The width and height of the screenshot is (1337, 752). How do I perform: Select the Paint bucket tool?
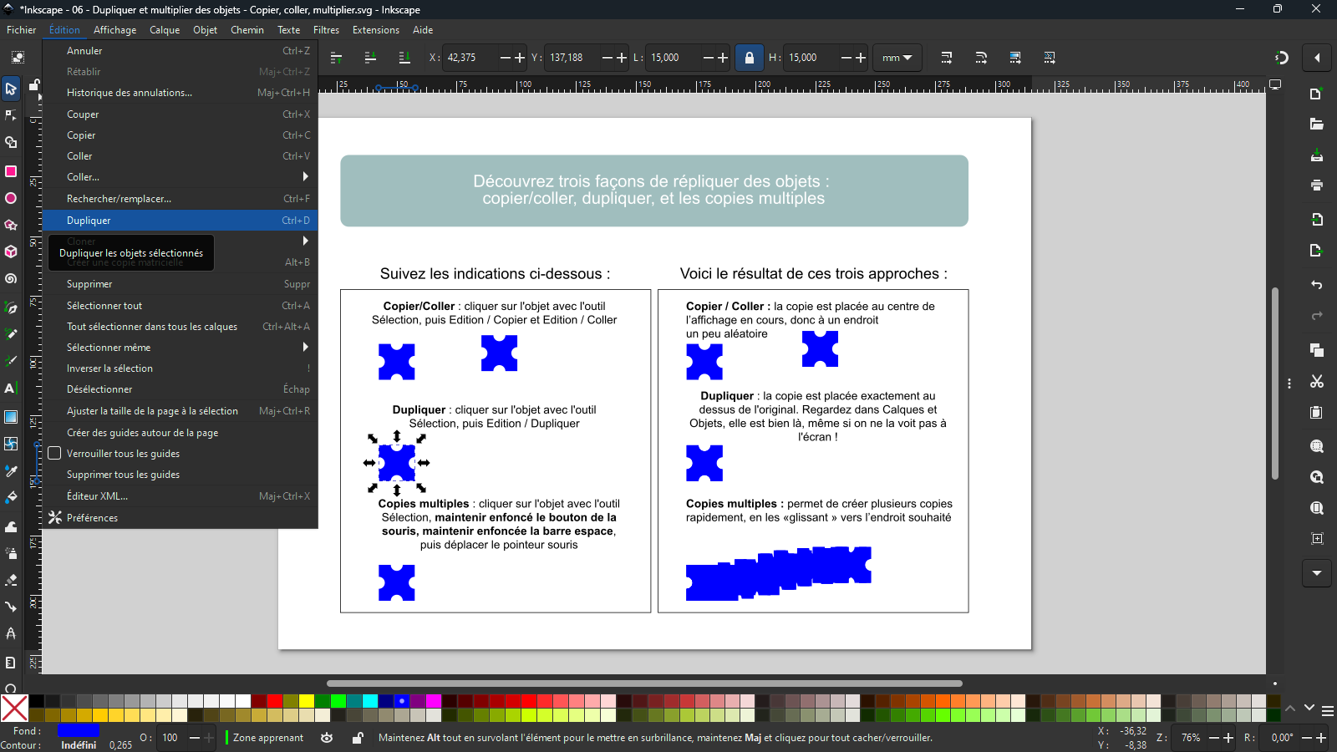[x=11, y=497]
